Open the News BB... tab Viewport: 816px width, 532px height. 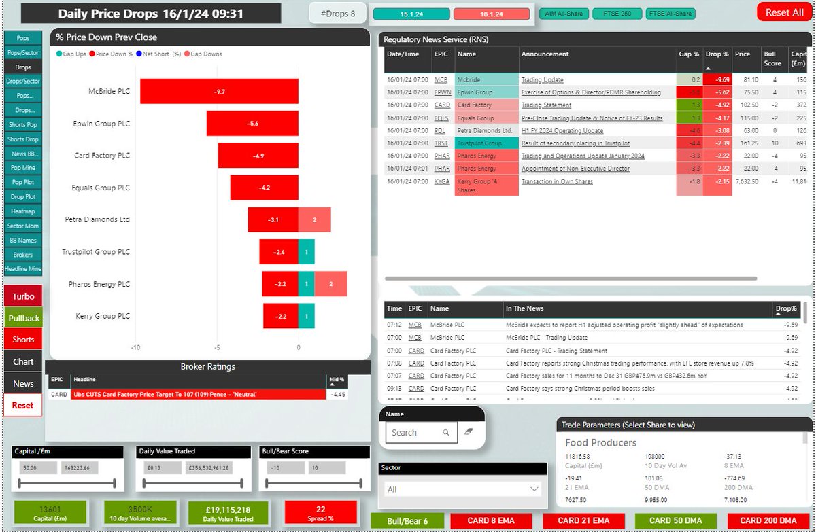point(22,154)
